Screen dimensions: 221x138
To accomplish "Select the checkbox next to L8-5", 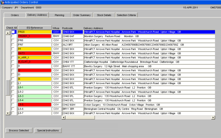I will pyautogui.click(x=13, y=104).
